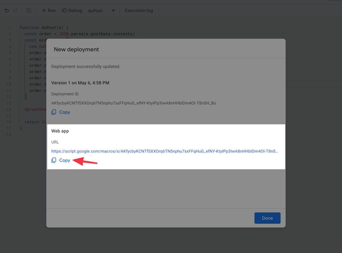
Task: Undo the last code change
Action: [x=6, y=10]
